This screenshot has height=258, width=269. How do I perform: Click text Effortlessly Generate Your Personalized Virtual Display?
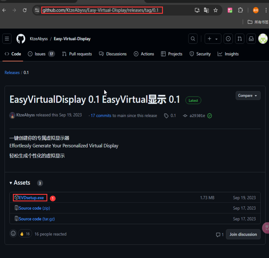point(64,146)
